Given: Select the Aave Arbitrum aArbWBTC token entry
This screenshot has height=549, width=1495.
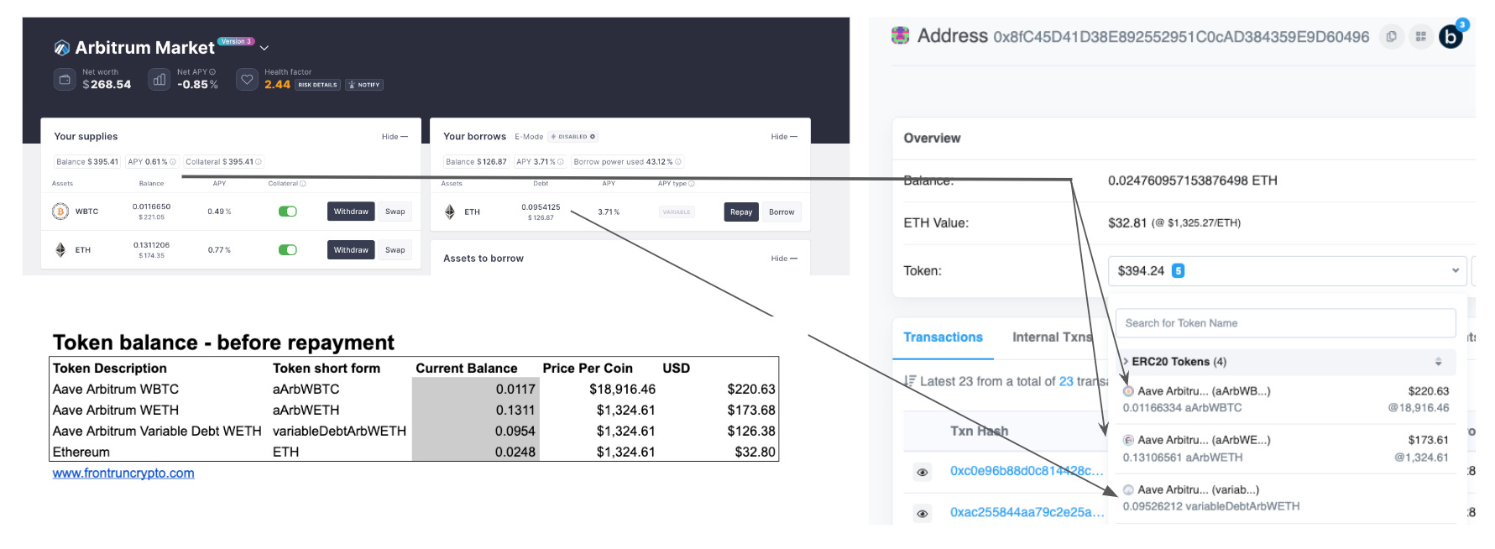Looking at the screenshot, I should pos(1286,400).
